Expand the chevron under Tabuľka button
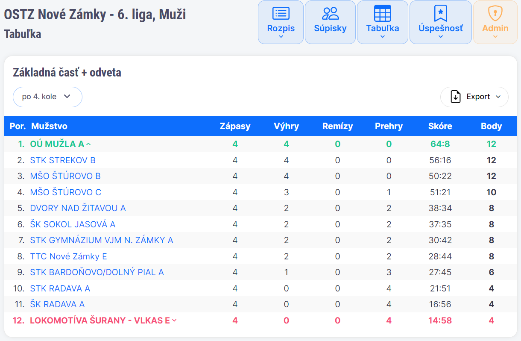521x341 pixels. click(x=383, y=37)
